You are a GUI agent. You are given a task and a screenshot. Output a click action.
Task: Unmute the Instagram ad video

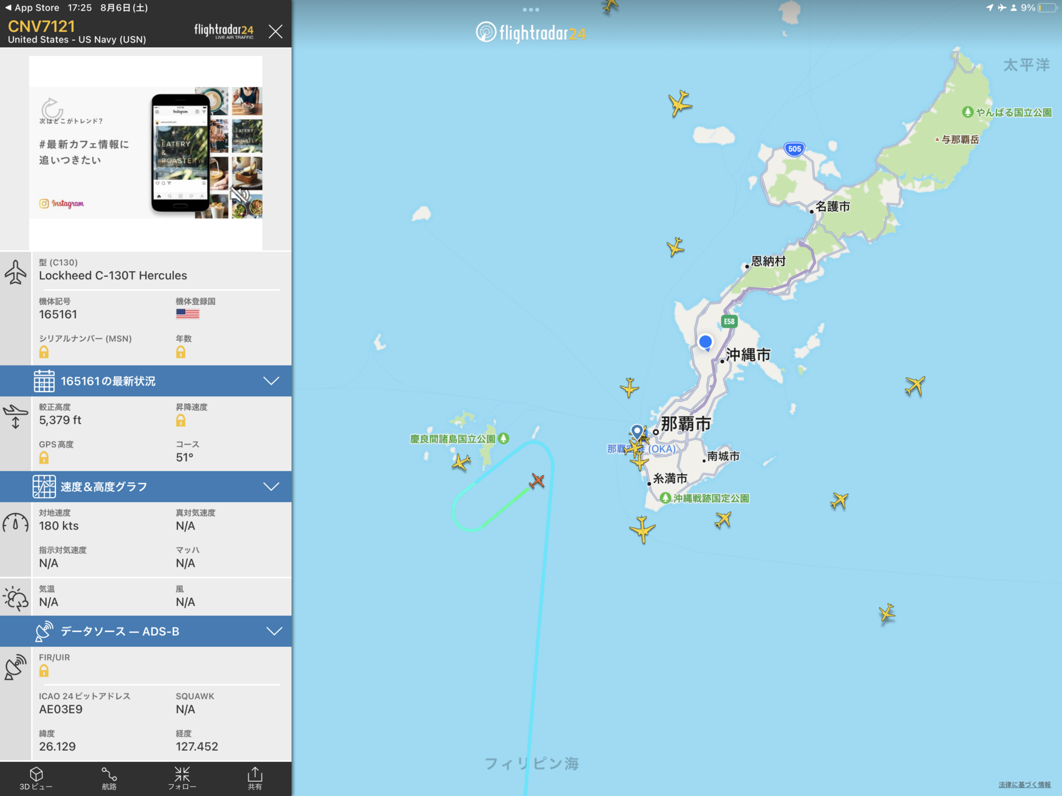240,195
